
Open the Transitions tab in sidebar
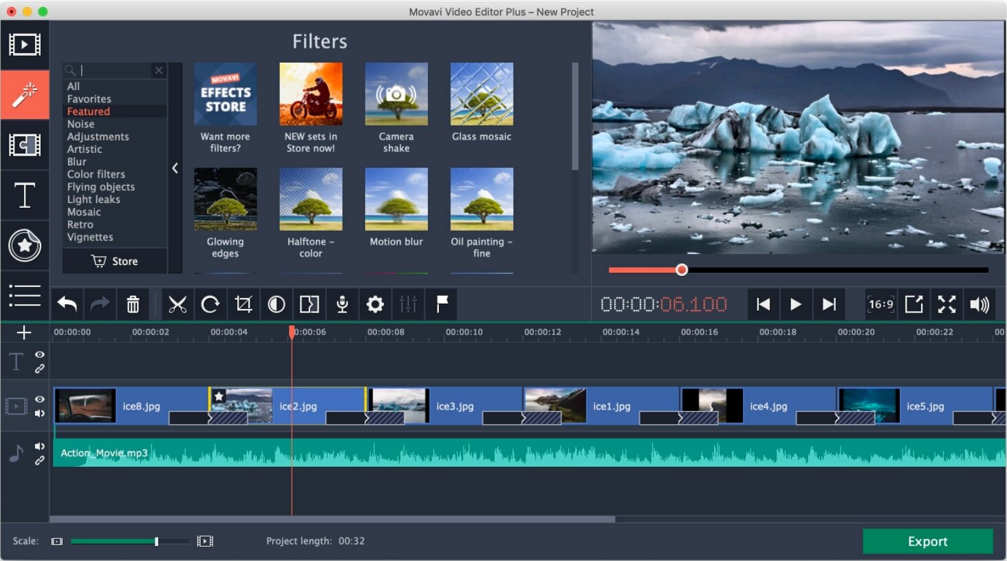(x=25, y=145)
